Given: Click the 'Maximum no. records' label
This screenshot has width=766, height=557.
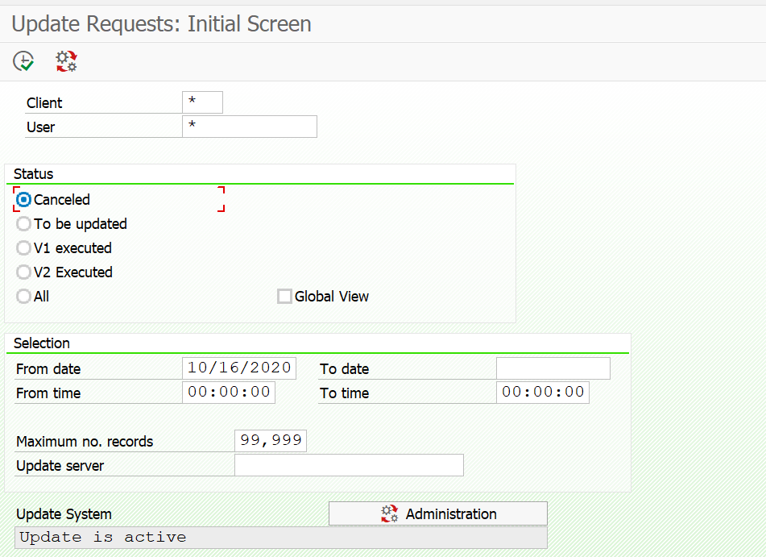Looking at the screenshot, I should (x=85, y=442).
